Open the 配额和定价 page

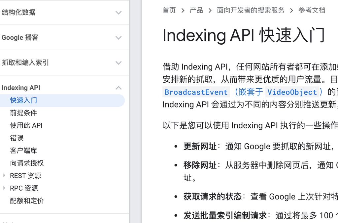pyautogui.click(x=26, y=201)
